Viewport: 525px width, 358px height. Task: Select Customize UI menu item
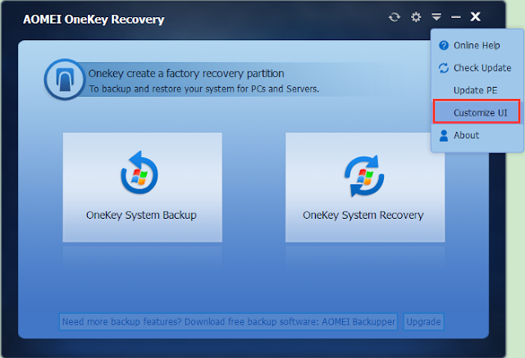(477, 112)
